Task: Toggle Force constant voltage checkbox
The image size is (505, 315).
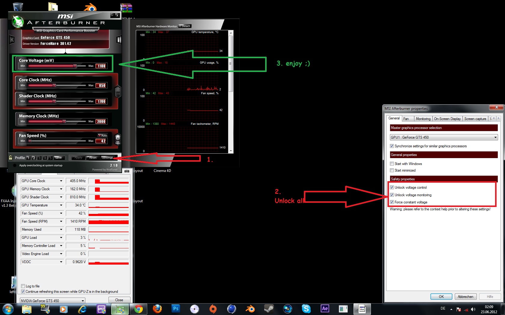Action: (392, 202)
